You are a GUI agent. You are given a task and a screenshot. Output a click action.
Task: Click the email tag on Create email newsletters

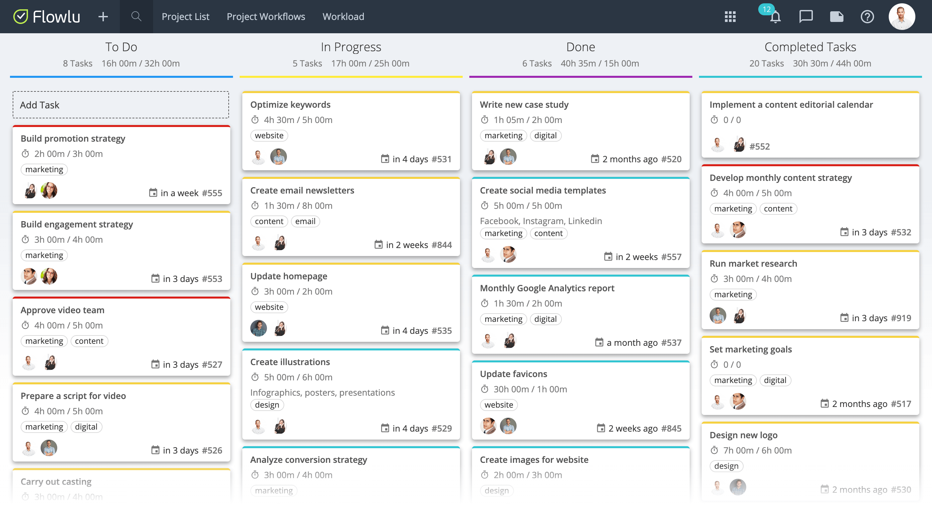point(305,221)
